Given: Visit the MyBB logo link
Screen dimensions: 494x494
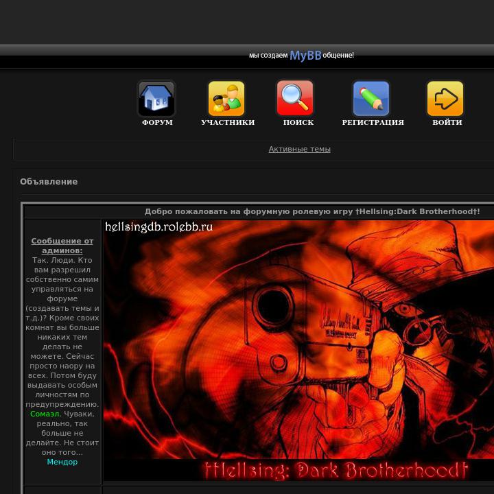Looking at the screenshot, I should [305, 56].
